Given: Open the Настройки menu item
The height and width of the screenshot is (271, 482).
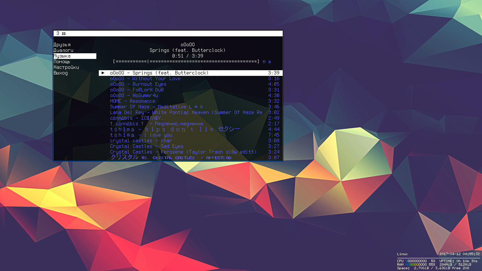Looking at the screenshot, I should coord(66,67).
